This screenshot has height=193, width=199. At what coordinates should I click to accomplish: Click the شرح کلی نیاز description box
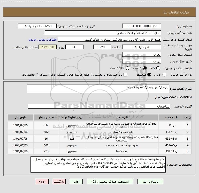click(98, 89)
